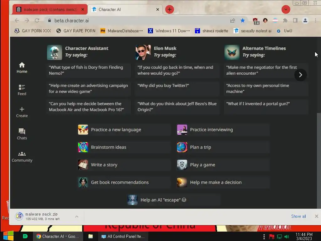Open a new browser tab
This screenshot has height=241, width=321.
(x=170, y=9)
